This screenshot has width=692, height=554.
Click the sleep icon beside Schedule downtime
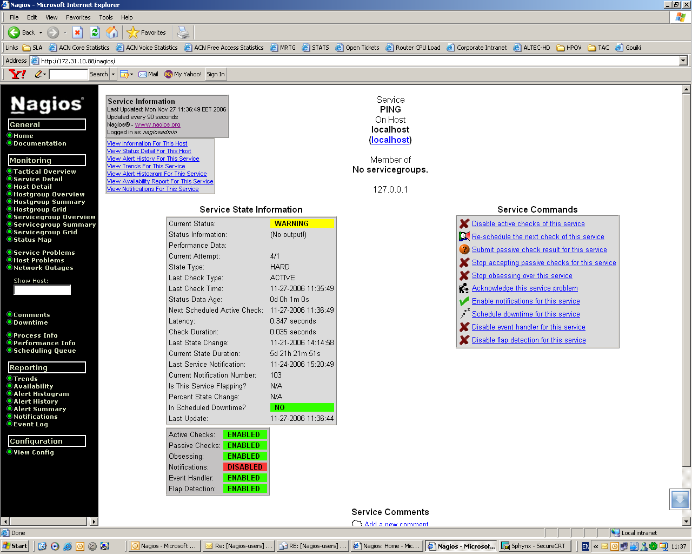coord(464,314)
